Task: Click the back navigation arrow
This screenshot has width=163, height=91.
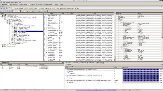Action: tap(2, 8)
